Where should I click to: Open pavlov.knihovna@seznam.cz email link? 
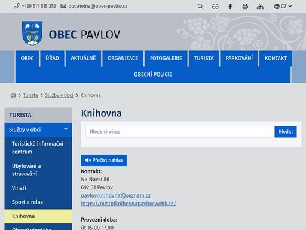coord(116,195)
